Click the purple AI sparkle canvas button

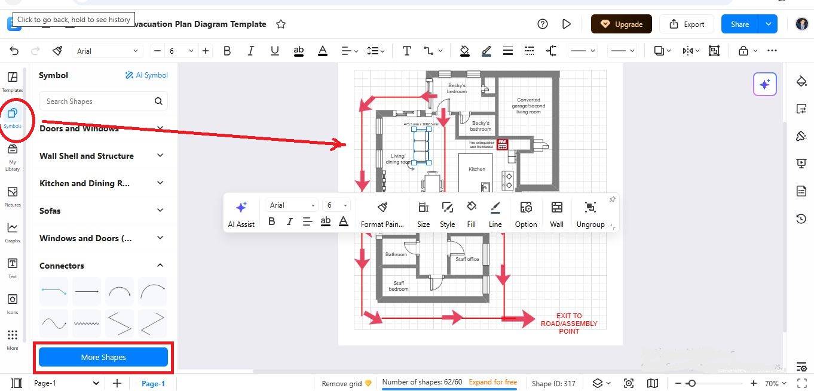(x=765, y=84)
